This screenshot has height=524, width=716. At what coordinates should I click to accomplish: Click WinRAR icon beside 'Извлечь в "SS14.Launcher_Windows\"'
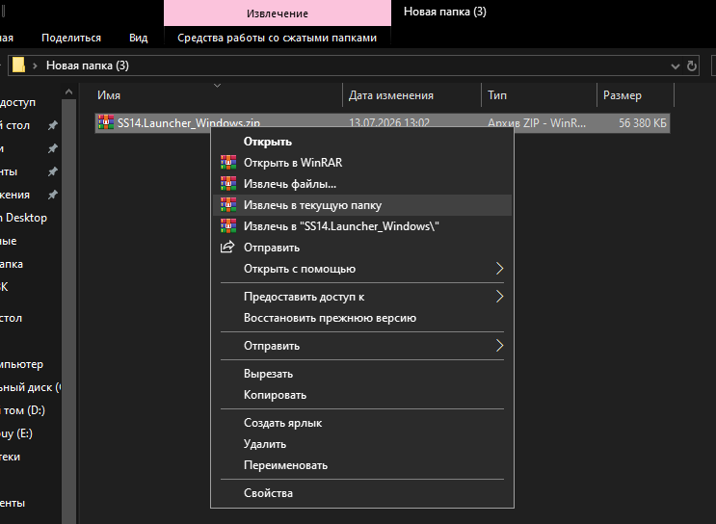[x=228, y=226]
